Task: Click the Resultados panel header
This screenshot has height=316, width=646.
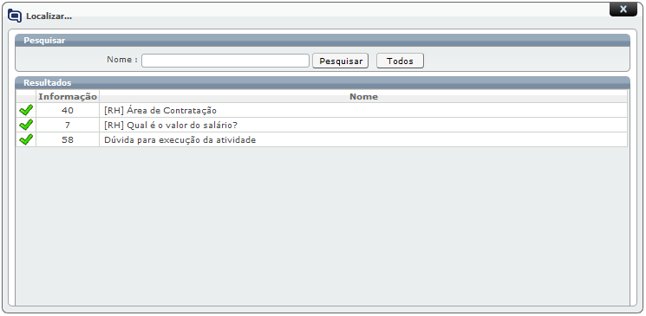Action: pos(323,83)
